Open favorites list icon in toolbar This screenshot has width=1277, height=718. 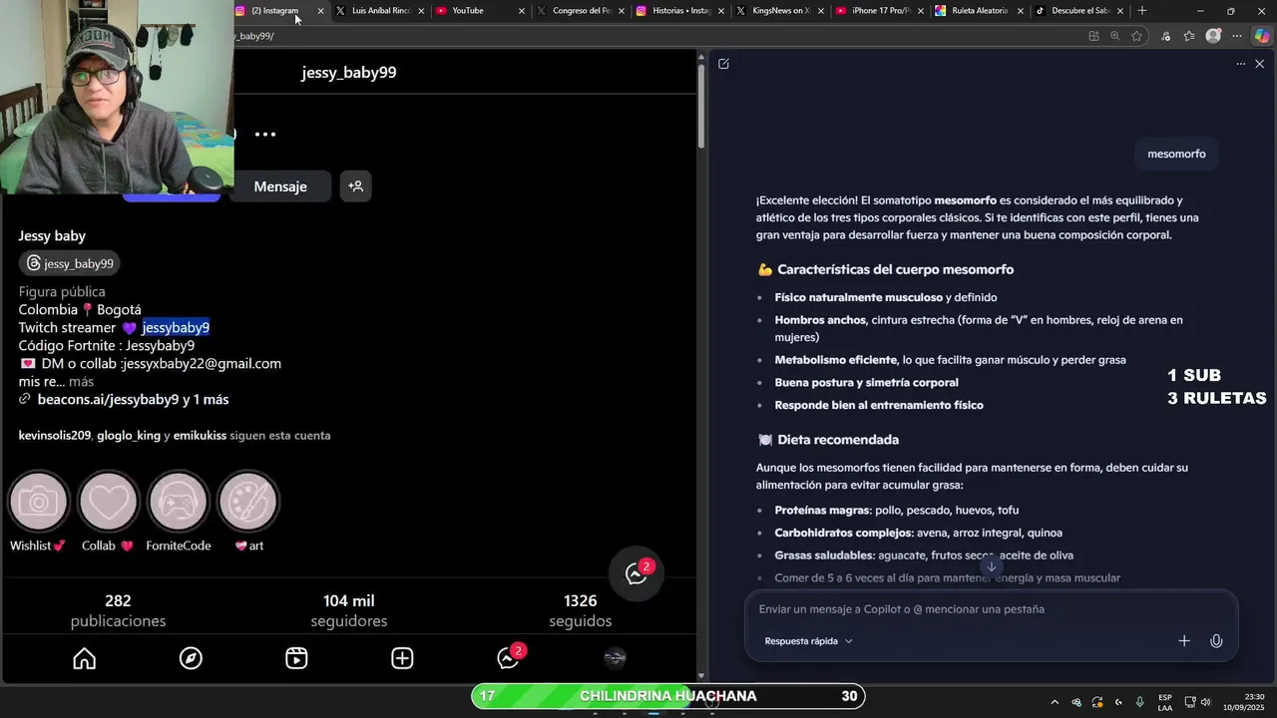[x=1189, y=36]
